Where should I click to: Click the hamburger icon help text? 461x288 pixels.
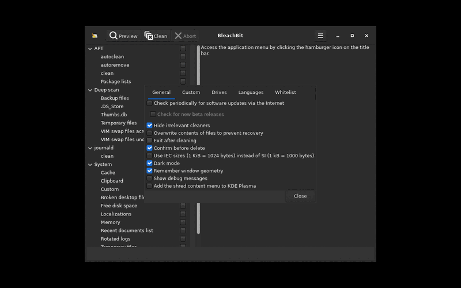285,50
